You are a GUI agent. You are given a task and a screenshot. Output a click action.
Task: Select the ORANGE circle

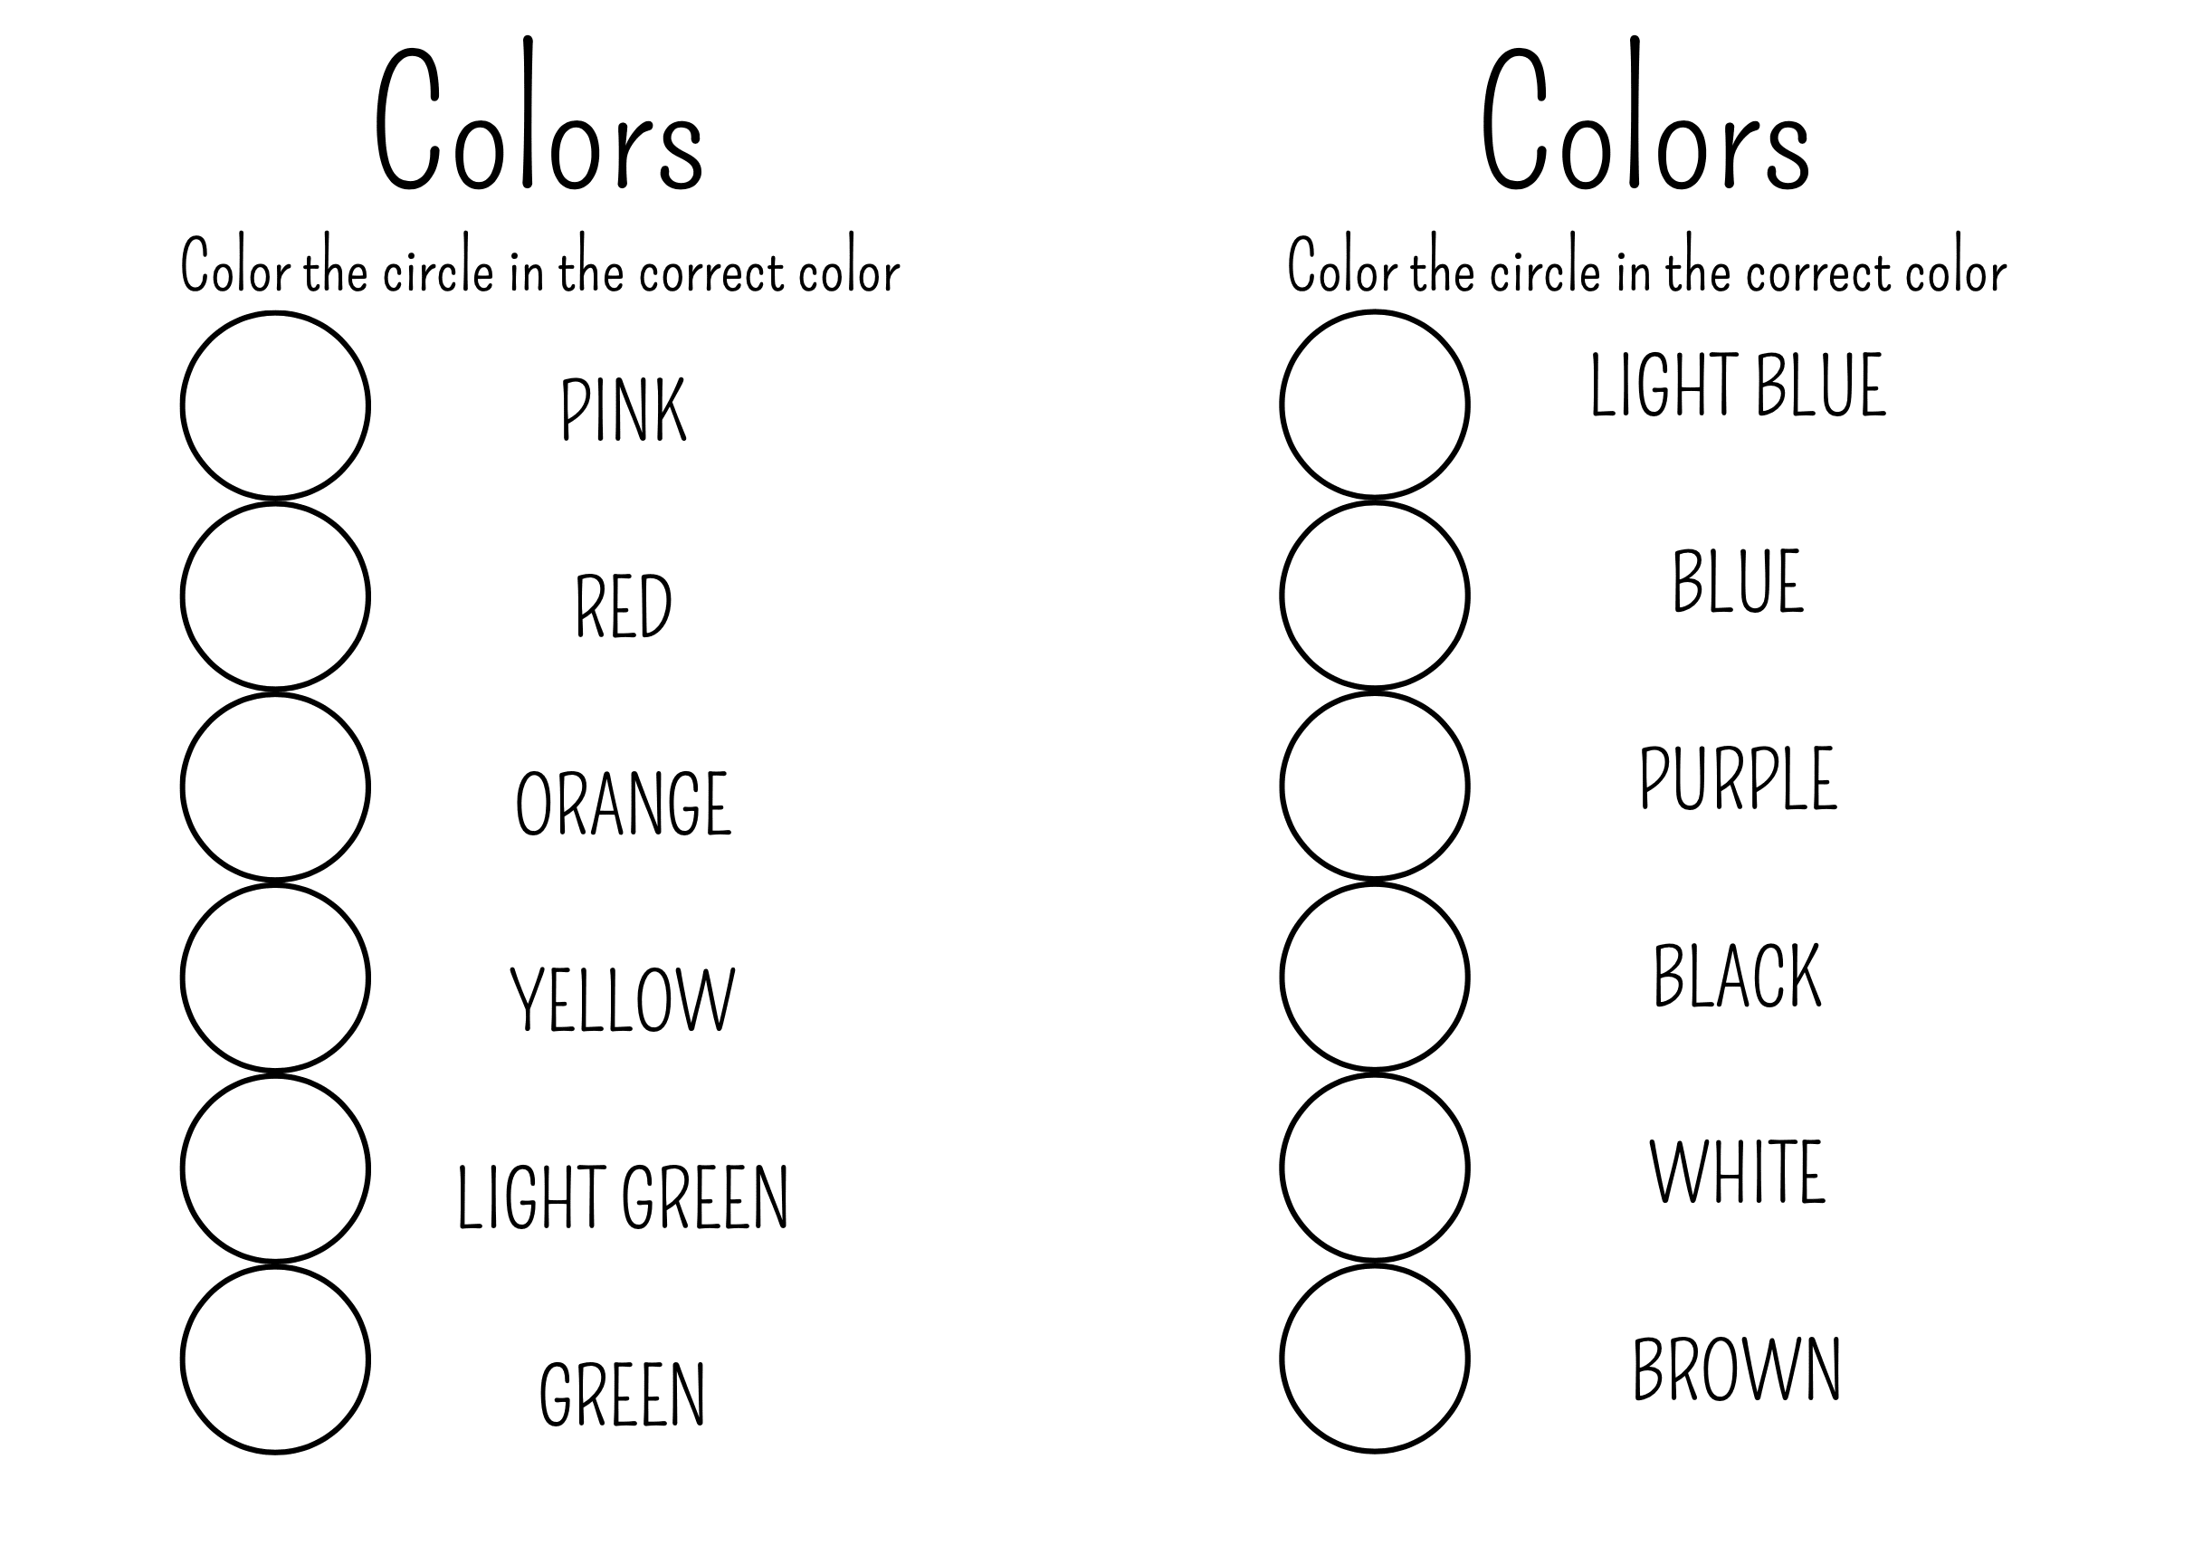(x=275, y=787)
